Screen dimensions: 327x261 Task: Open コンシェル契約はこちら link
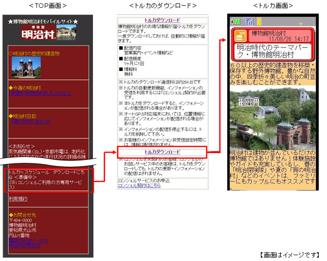click(139, 185)
